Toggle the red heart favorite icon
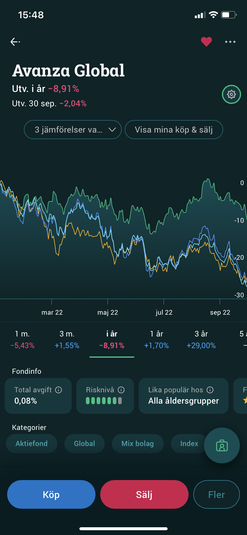Viewport: 247px width, 535px height. point(206,42)
